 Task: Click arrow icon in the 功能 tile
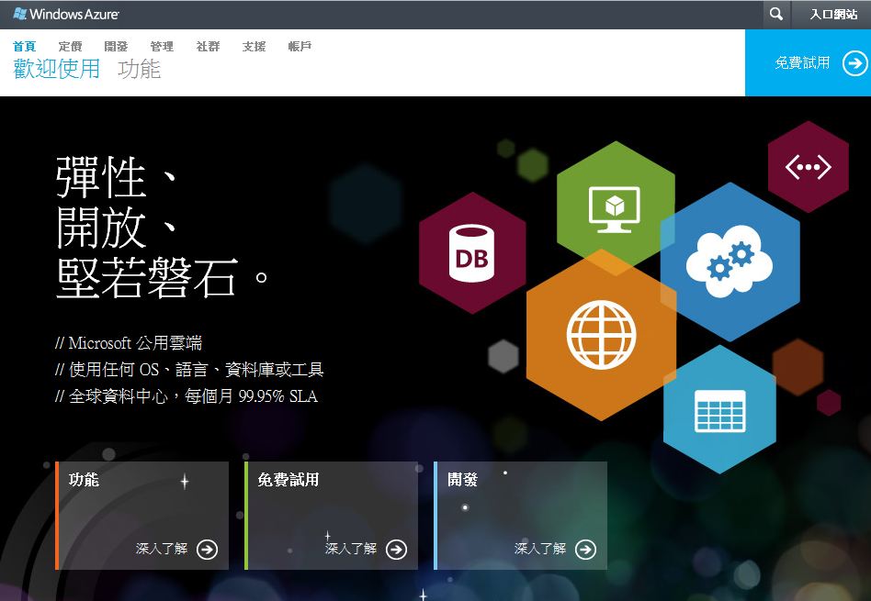[x=208, y=549]
